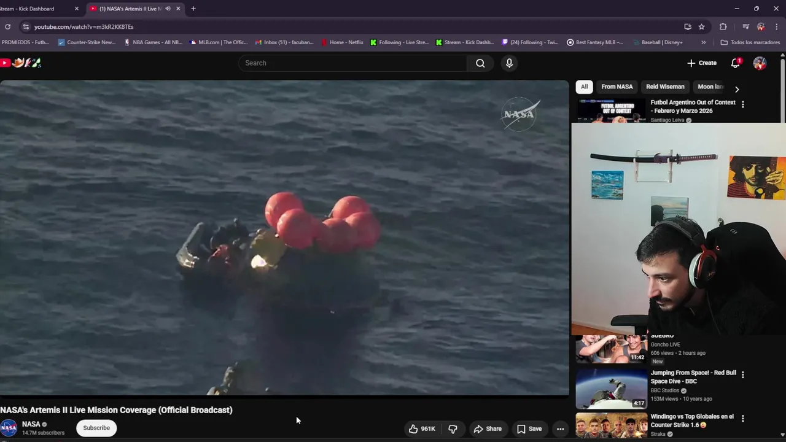Mute the NASA Artemis tab audio icon
Screen dimensions: 786x442
click(168, 9)
